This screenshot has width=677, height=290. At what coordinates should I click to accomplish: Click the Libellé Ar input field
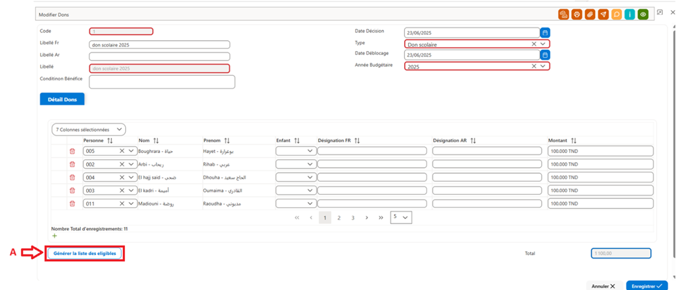click(x=159, y=56)
